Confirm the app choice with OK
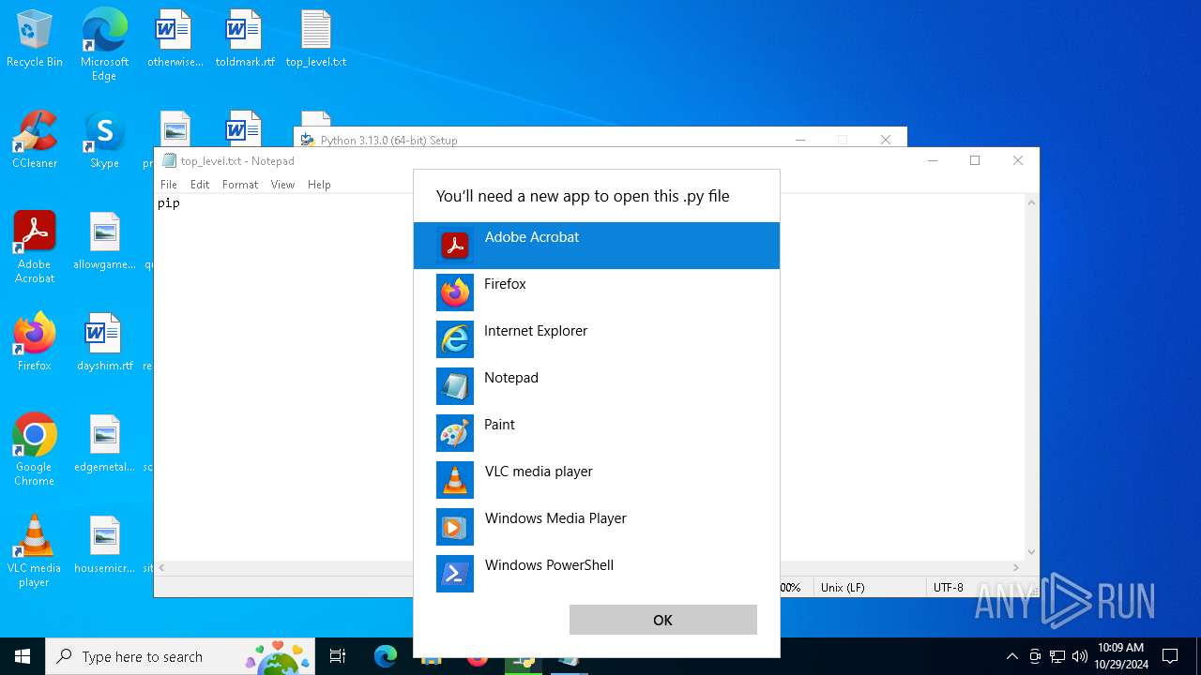Screen dimensions: 1201x675 click(662, 620)
